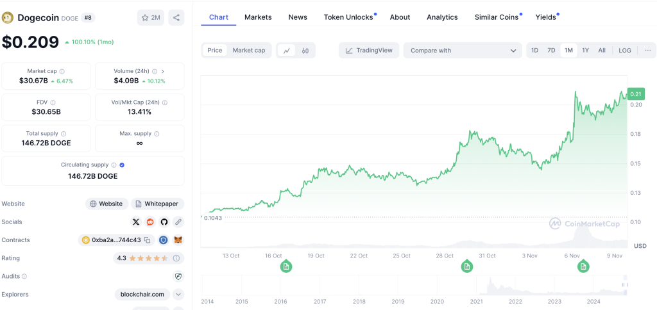657x310 pixels.
Task: Click the Audits shield icon
Action: [178, 276]
